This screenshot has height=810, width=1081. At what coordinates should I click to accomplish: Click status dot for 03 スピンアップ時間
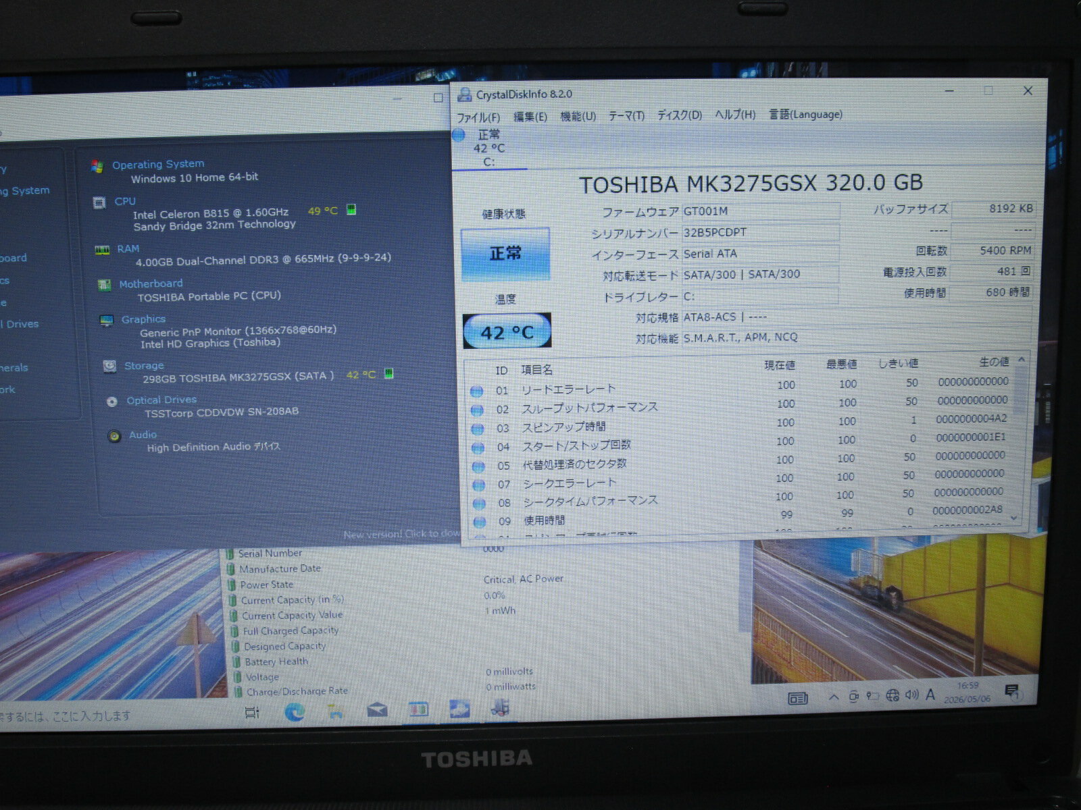click(x=478, y=429)
